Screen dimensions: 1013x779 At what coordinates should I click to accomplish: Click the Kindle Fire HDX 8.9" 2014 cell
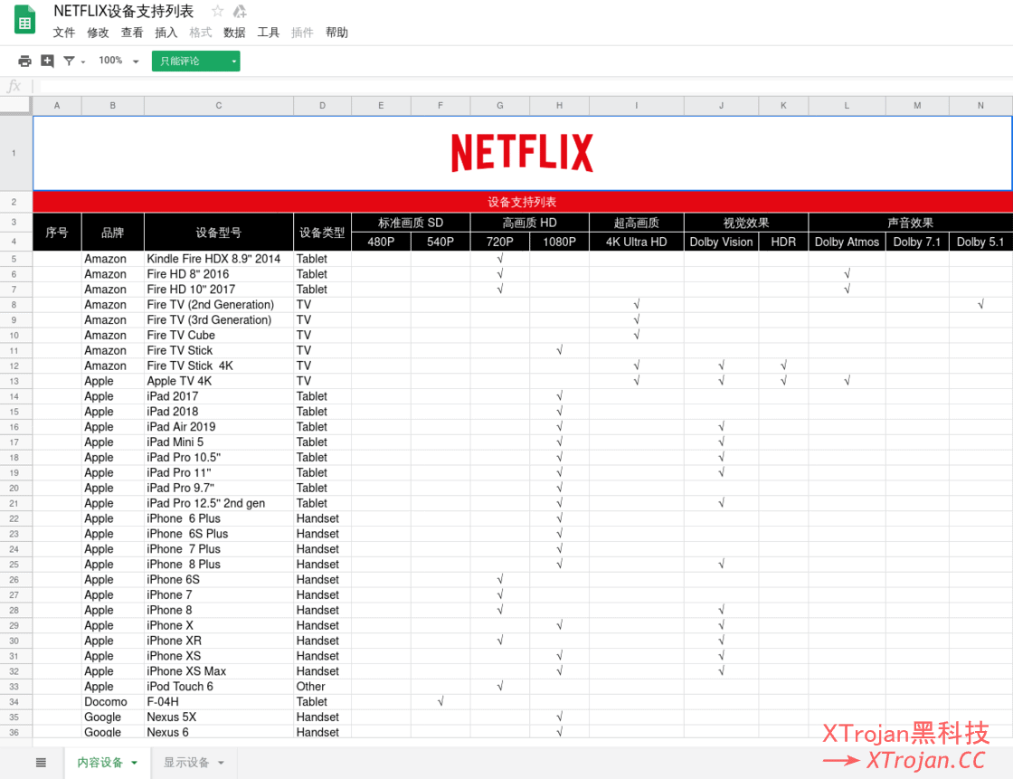218,259
